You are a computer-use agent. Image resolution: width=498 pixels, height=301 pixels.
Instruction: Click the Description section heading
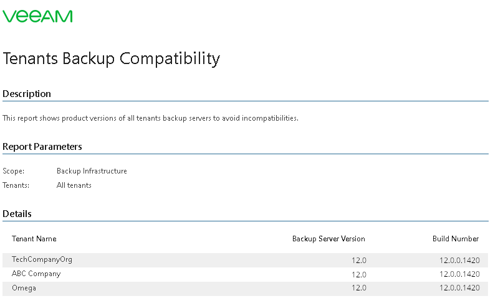point(27,94)
